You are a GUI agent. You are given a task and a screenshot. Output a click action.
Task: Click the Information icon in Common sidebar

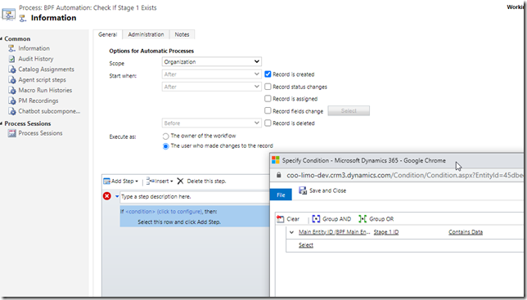(x=11, y=48)
